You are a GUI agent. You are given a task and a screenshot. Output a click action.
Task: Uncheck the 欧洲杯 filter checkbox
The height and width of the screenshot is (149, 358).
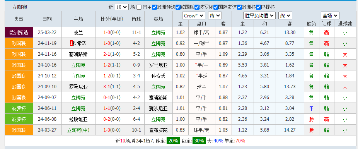click(239, 7)
